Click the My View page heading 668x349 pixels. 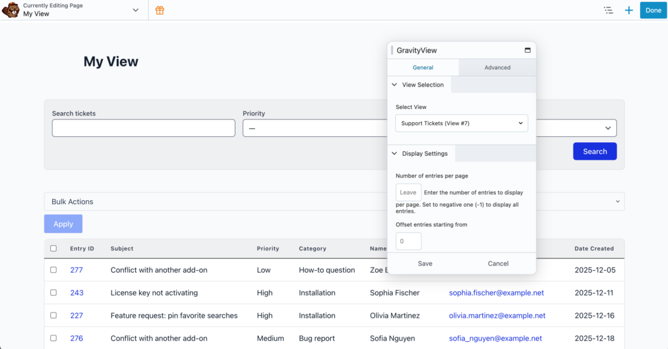111,61
